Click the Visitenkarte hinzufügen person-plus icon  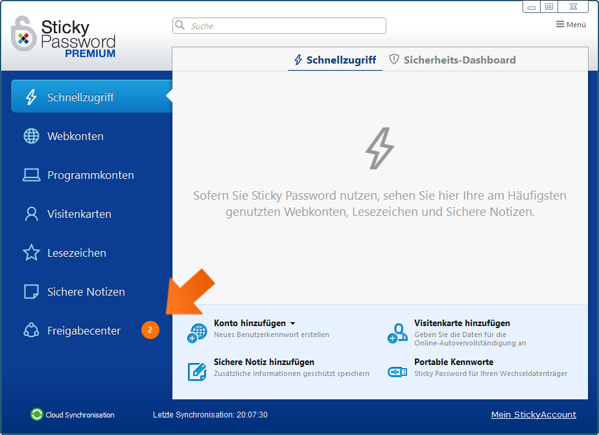pos(397,333)
